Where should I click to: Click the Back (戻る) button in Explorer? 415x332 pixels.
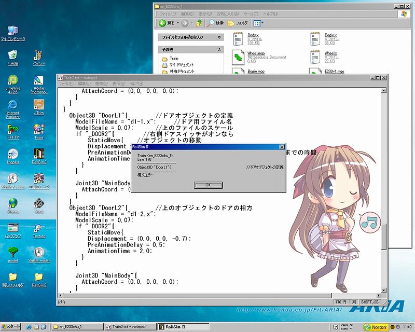(x=167, y=23)
